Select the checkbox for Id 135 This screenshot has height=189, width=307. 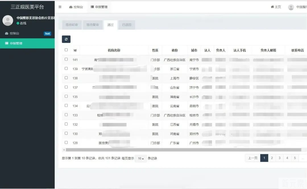66,96
